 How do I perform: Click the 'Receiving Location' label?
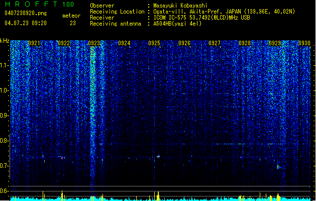[117, 12]
